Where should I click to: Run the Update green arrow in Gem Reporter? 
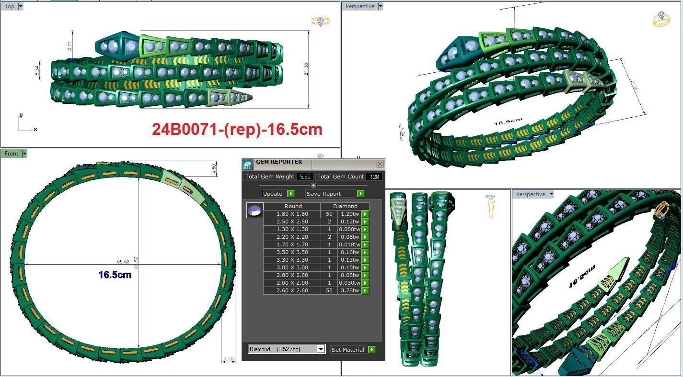[290, 194]
